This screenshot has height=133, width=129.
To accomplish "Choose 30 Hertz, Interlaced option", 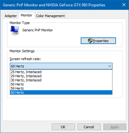I will (x=61, y=80).
